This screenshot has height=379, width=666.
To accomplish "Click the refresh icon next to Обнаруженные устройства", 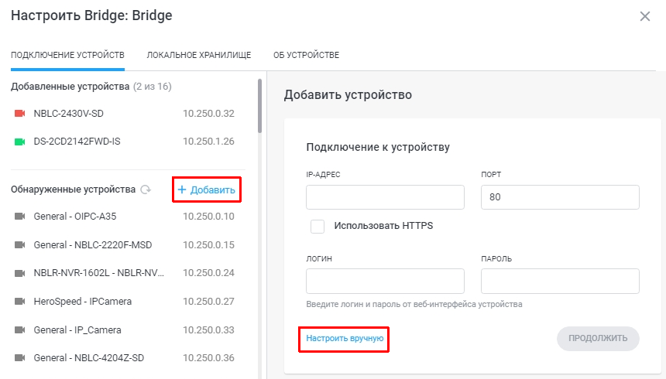I will point(146,189).
